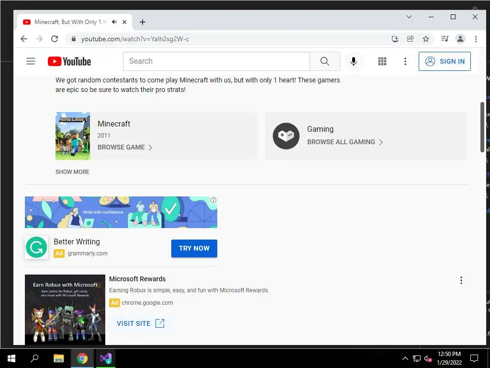
Task: Click the search magnifier button
Action: pyautogui.click(x=325, y=61)
